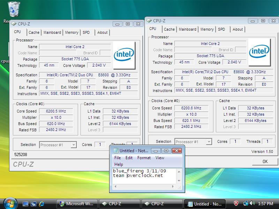The image size is (279, 209).
Task: Click red security shield tray icon
Action: [x=236, y=203]
